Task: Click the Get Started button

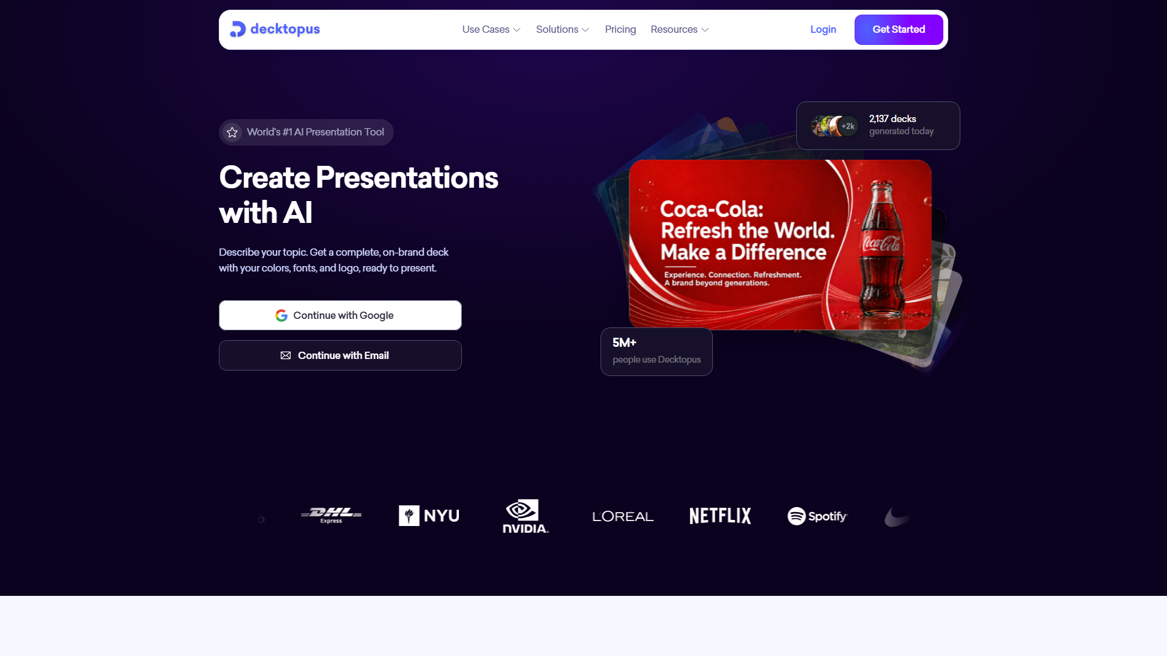Action: (898, 29)
